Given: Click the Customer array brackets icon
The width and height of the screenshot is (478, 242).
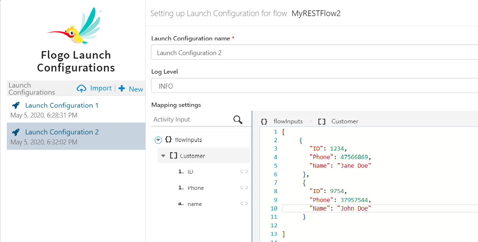Looking at the screenshot, I should 174,155.
